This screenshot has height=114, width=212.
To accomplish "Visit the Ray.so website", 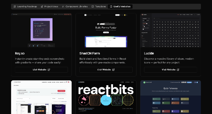I will tap(41, 70).
